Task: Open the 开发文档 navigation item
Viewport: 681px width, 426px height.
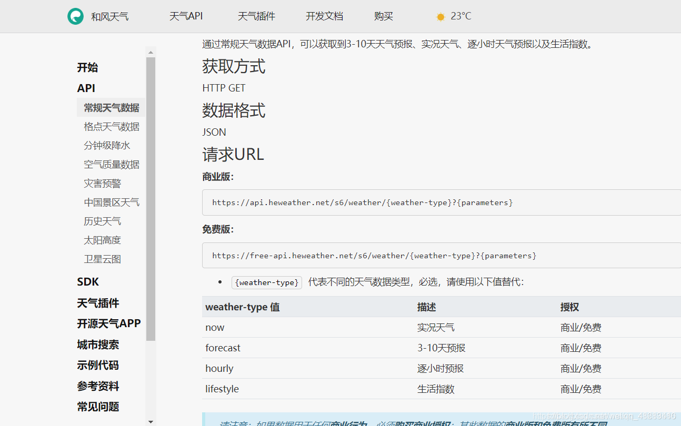Action: click(325, 16)
